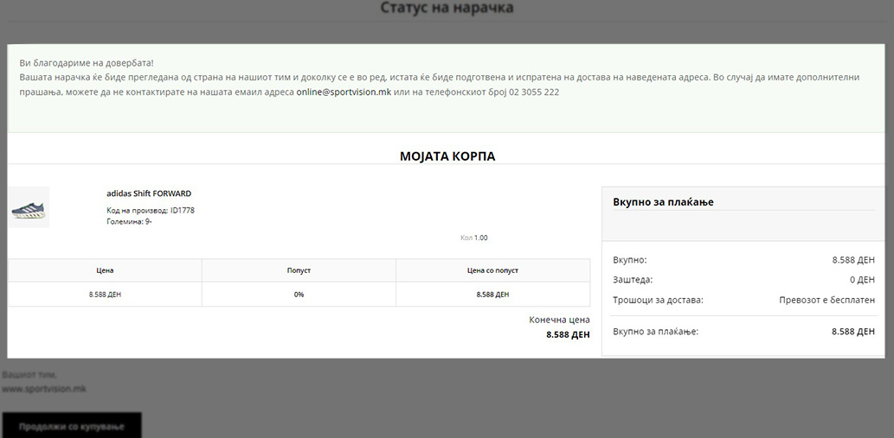The image size is (894, 438).
Task: Select the adidas Shift FORWARD product name
Action: click(x=149, y=194)
